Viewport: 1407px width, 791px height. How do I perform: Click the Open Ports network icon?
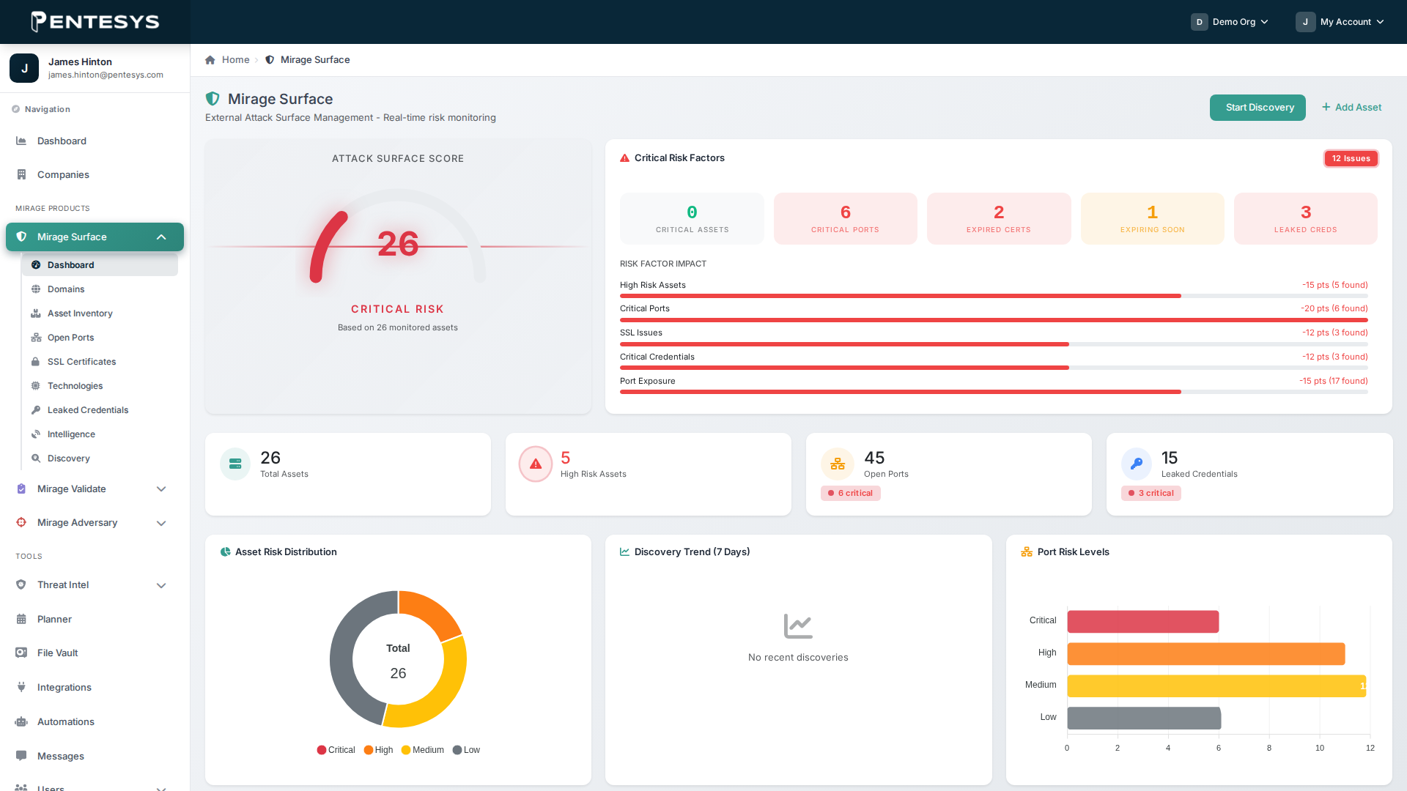pyautogui.click(x=36, y=338)
